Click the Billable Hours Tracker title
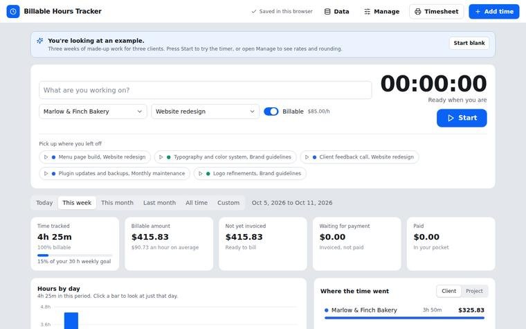 click(x=62, y=11)
